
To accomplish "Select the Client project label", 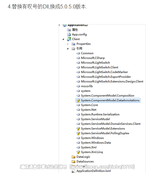I will tap(76, 39).
